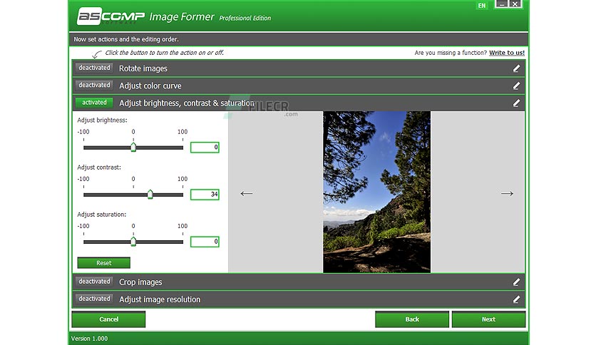Toggle Adjust image resolution deactivated button
The image size is (596, 345).
point(94,299)
